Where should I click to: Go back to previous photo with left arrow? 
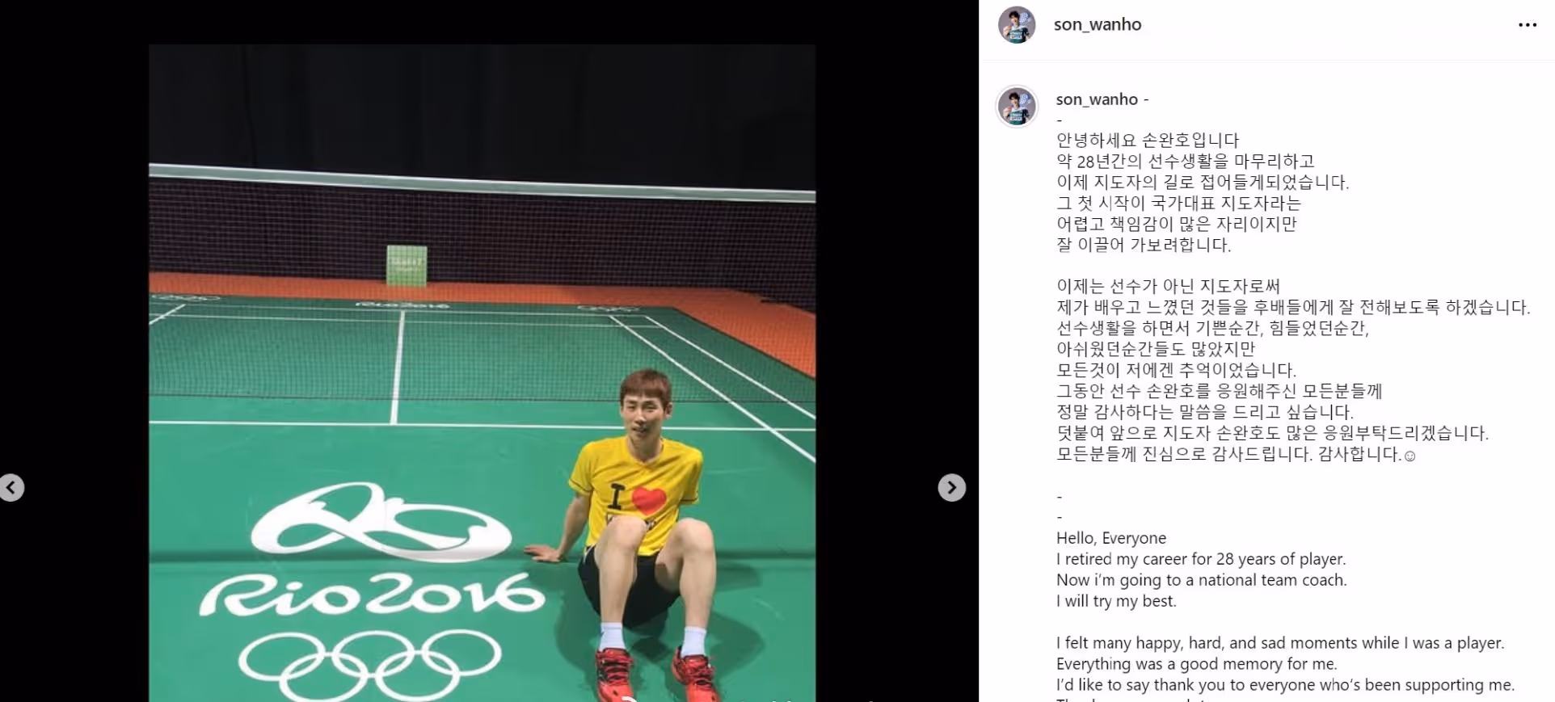coord(11,487)
